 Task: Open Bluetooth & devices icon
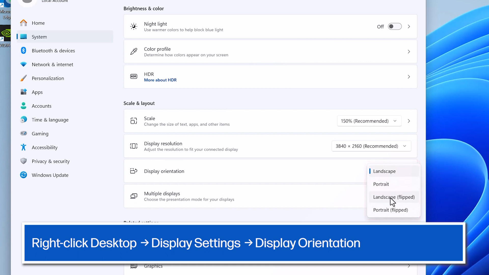point(23,50)
